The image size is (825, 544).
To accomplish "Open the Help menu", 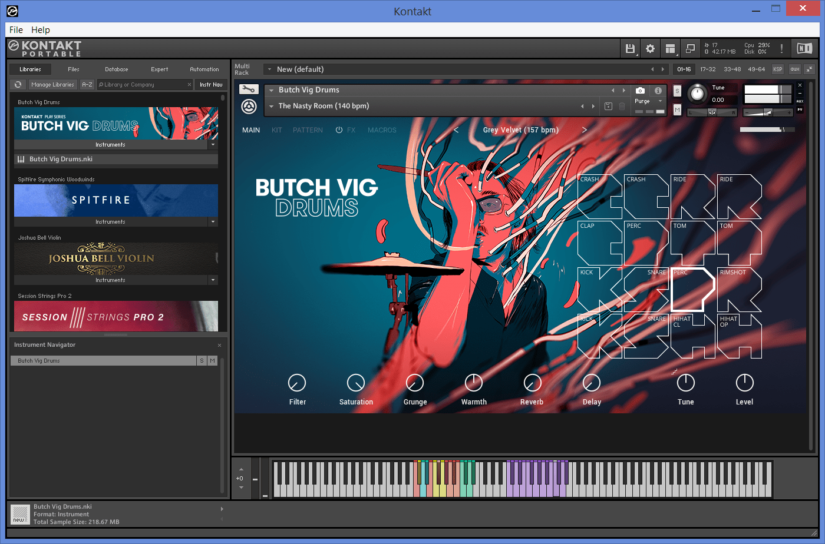I will pos(41,30).
